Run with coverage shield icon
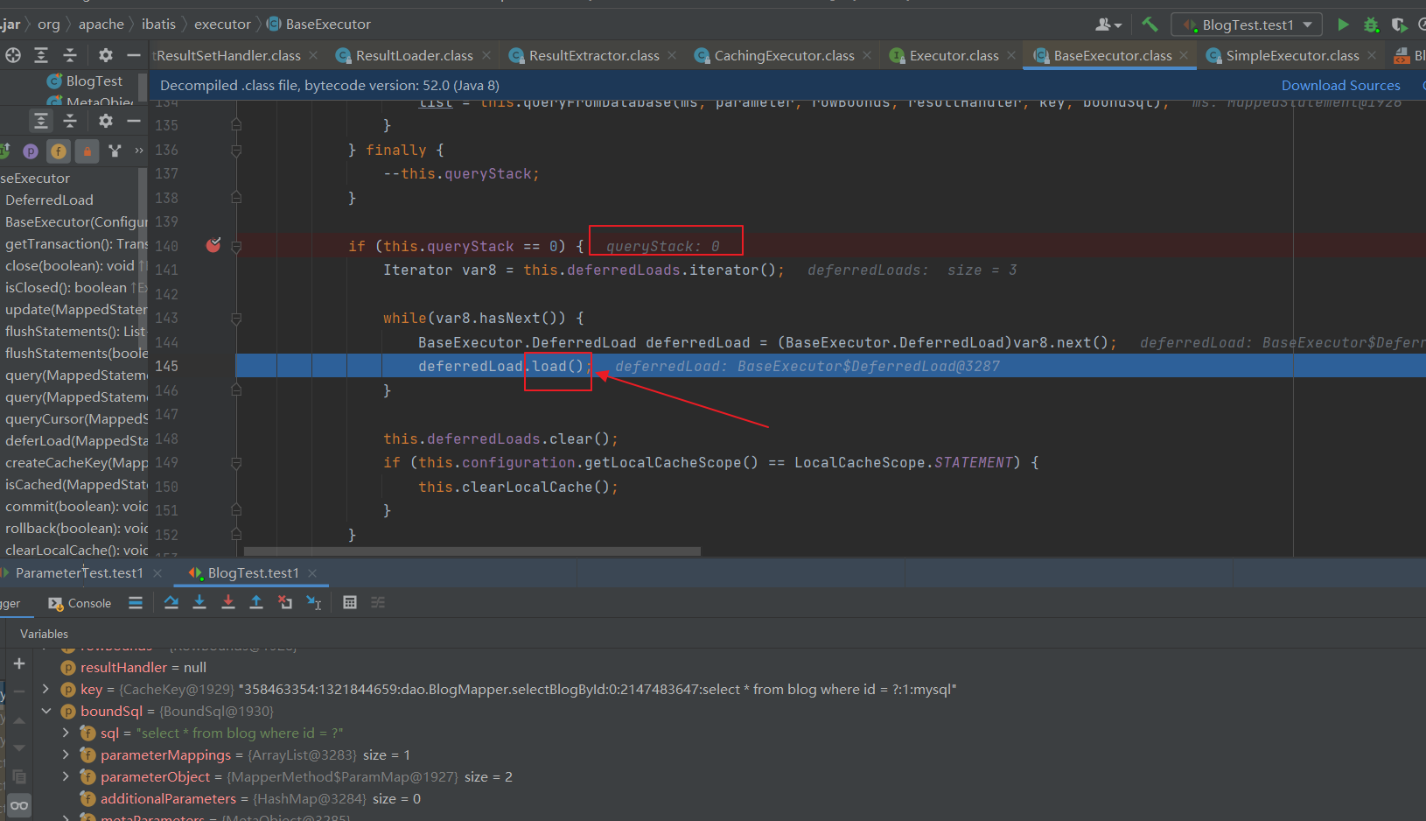1426x821 pixels. [x=1399, y=25]
